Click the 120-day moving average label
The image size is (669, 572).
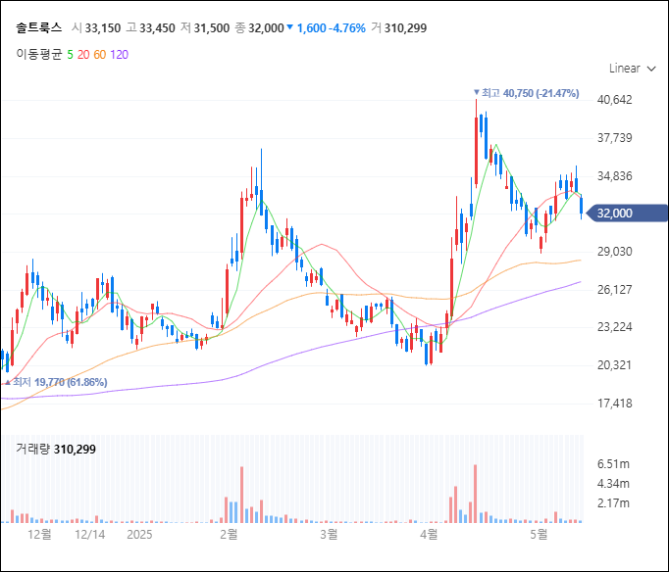point(119,55)
